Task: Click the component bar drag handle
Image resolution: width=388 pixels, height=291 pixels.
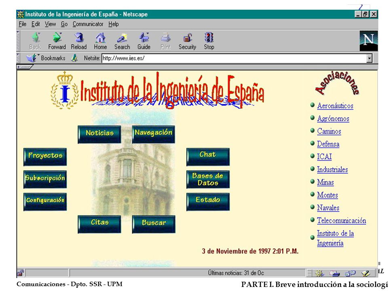Action: (309, 273)
